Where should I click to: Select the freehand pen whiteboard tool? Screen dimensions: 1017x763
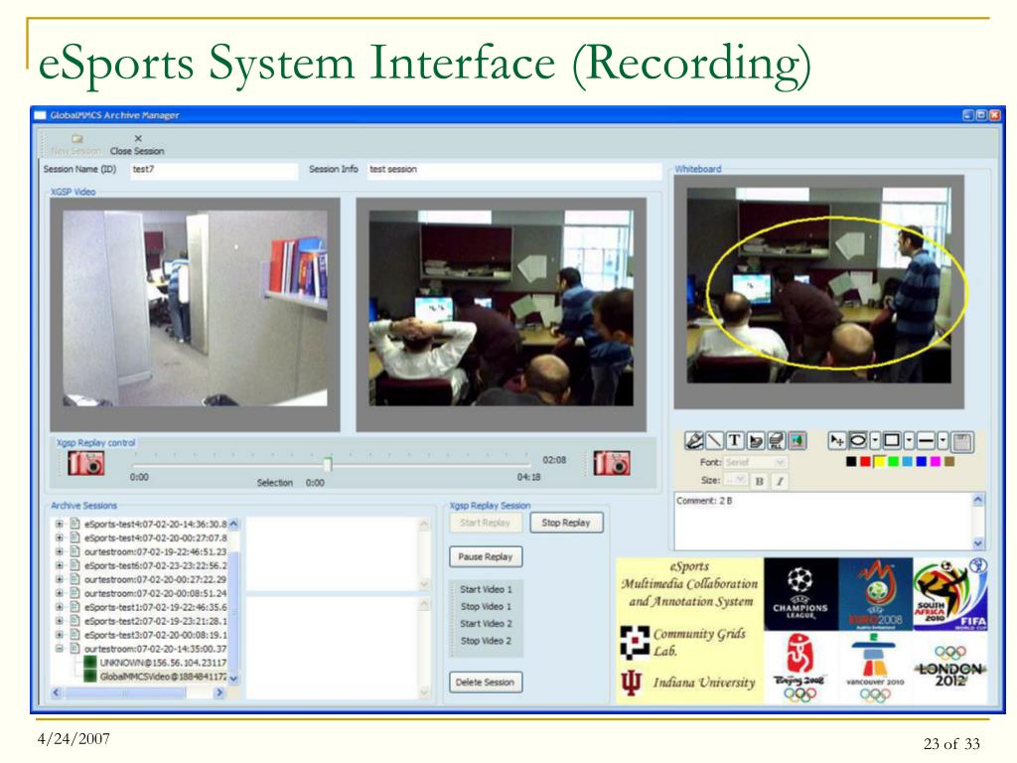tap(694, 440)
